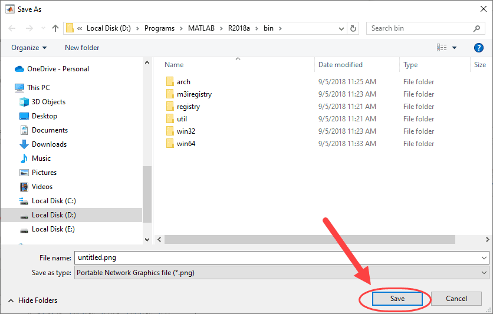Expand the address bar history dropdown
493x314 pixels.
click(x=341, y=29)
